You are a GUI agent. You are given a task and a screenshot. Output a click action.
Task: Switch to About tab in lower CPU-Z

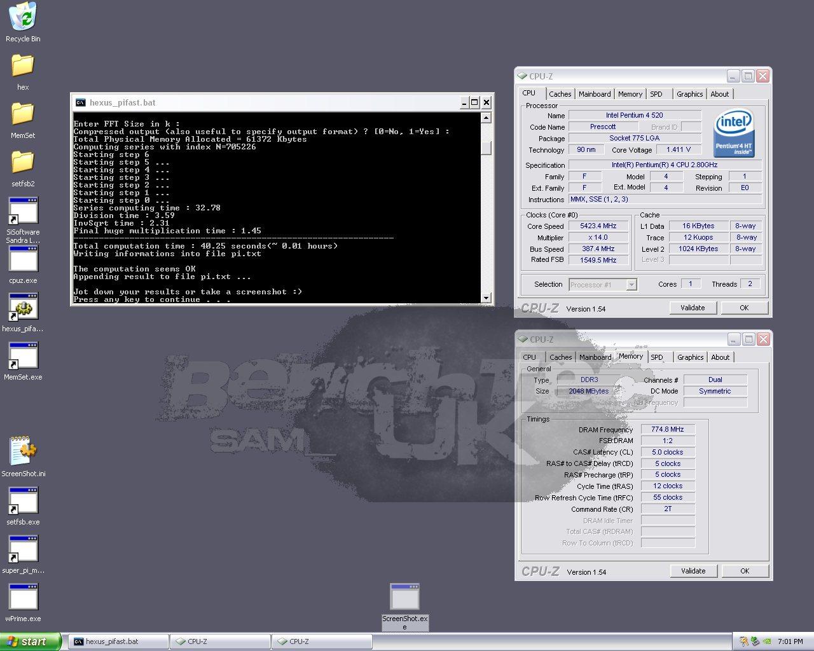[721, 357]
